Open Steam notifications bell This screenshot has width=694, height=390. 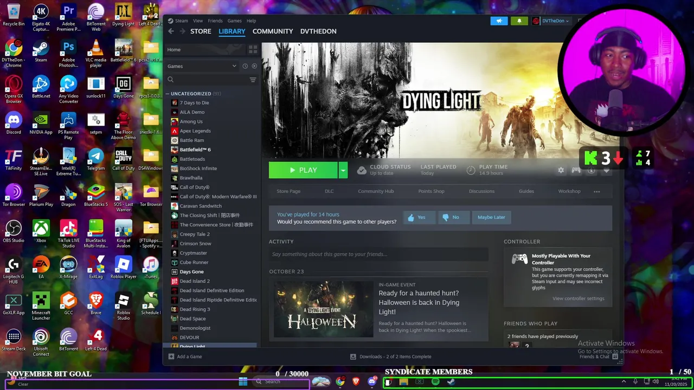519,21
